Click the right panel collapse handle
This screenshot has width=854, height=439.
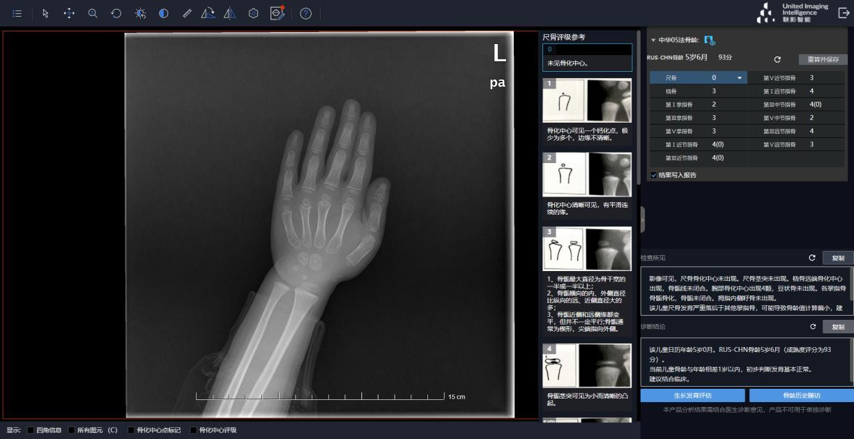pyautogui.click(x=643, y=219)
